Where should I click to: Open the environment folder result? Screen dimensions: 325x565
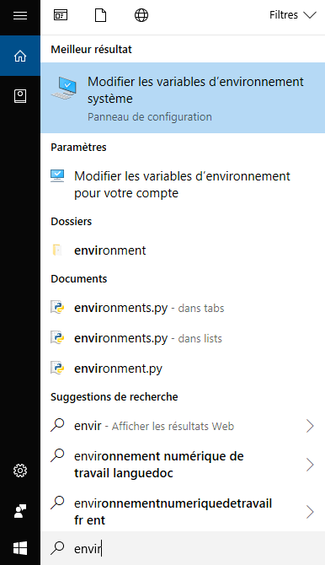tap(183, 250)
